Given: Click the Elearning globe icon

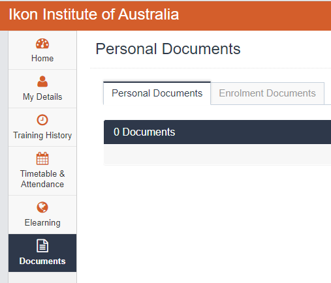Looking at the screenshot, I should pos(42,207).
